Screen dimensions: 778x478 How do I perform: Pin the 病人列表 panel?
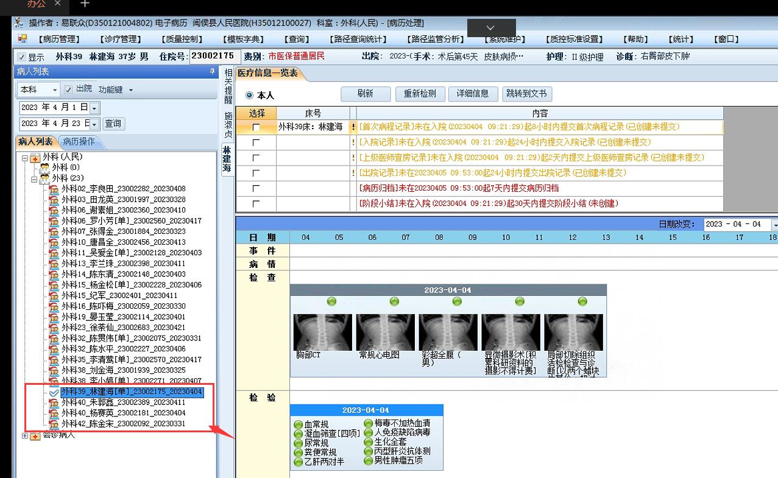212,72
